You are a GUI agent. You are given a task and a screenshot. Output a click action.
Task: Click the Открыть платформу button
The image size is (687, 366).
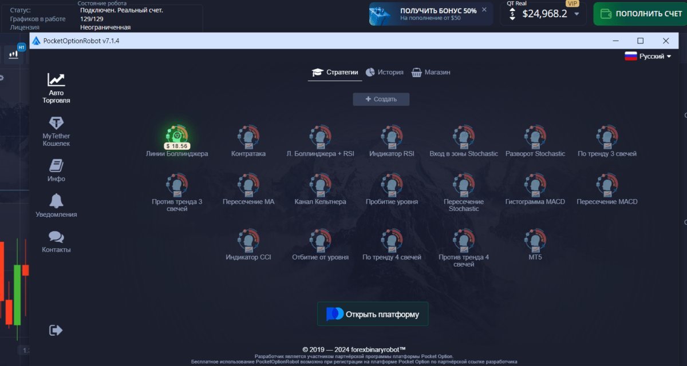click(373, 314)
